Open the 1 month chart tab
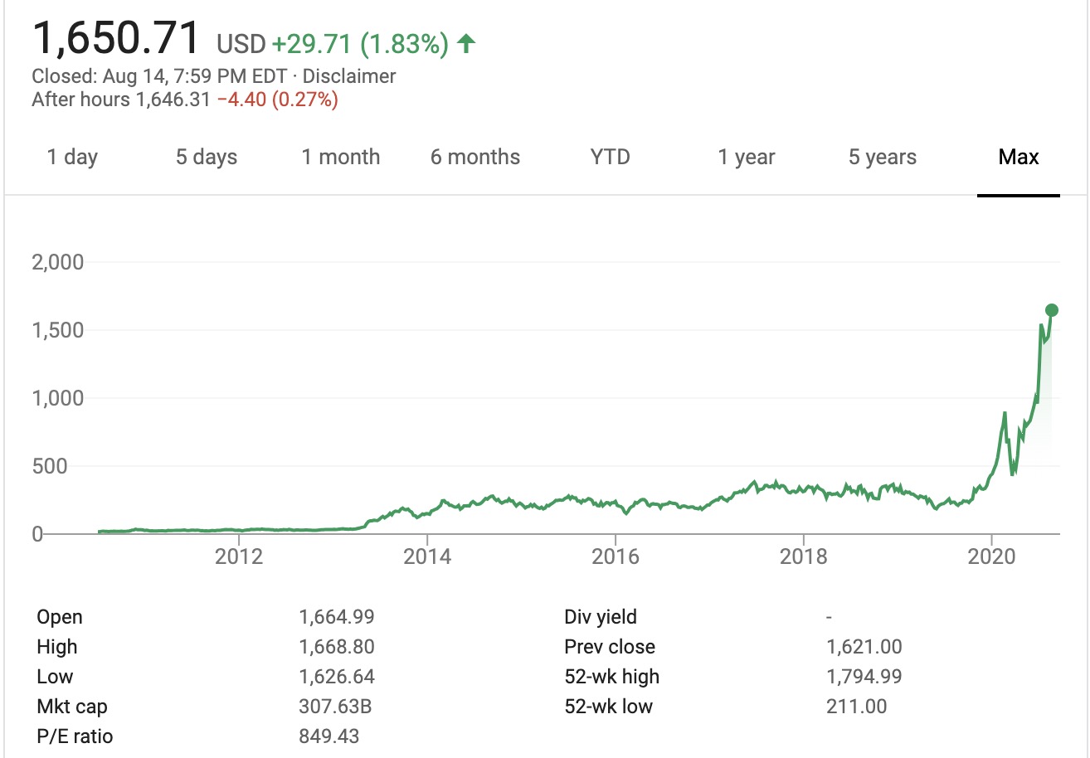 pyautogui.click(x=341, y=157)
